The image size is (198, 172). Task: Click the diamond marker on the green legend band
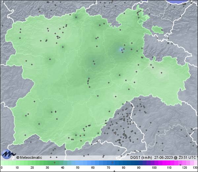pos(54,162)
